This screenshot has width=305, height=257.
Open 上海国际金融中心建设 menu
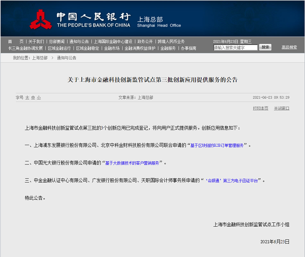coord(113,41)
